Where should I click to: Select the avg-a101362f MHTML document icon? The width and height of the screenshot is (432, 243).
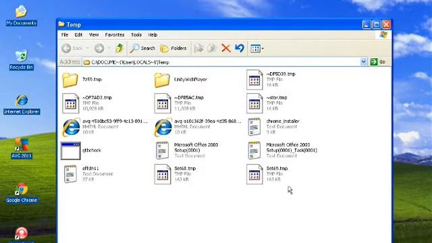163,127
